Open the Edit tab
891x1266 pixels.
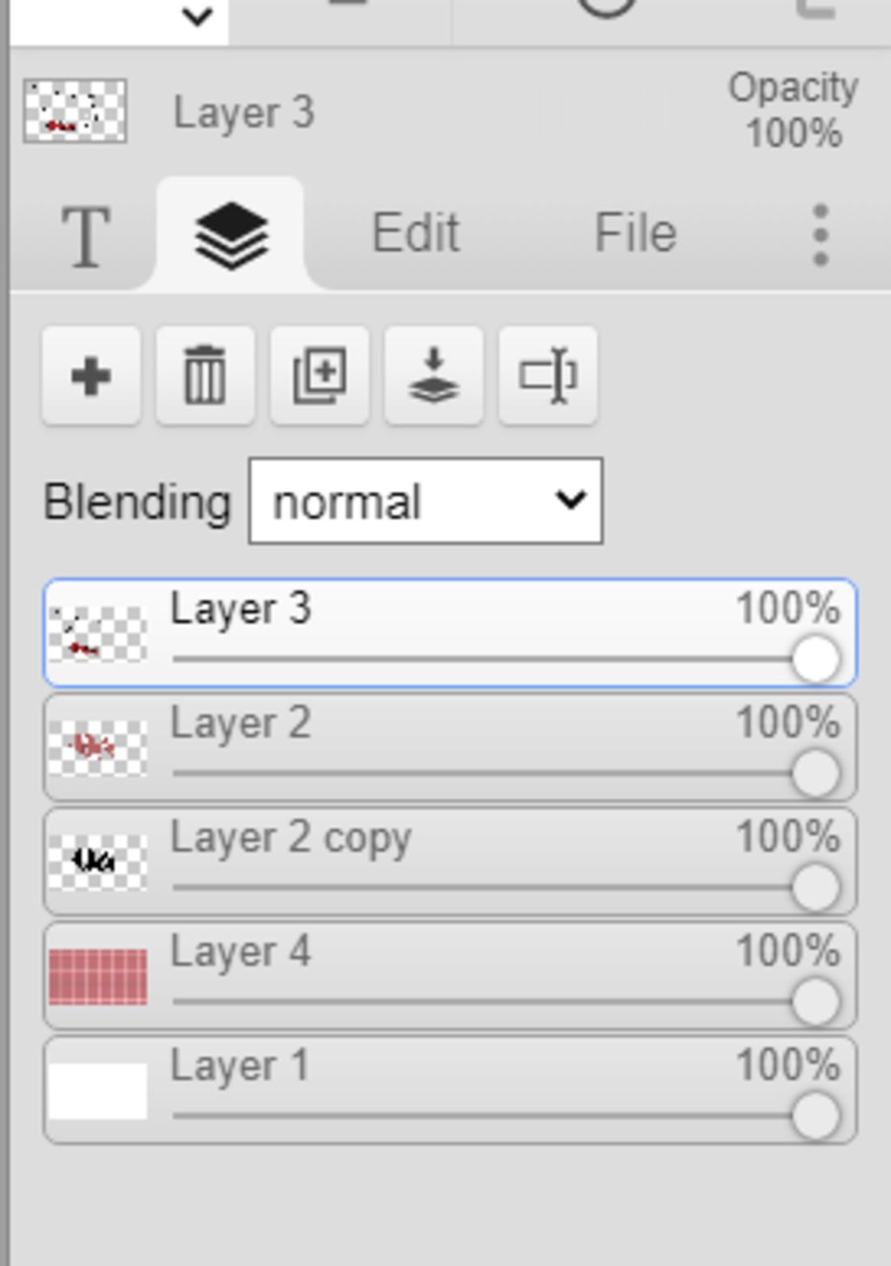point(415,233)
